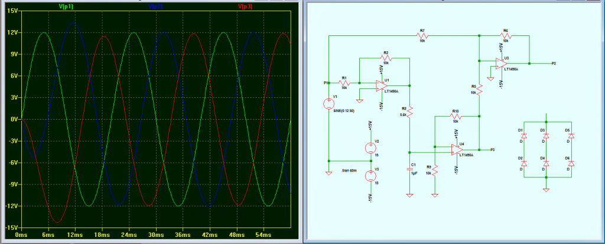
Task: Click diode D6 symbol
Action: pyautogui.click(x=571, y=164)
